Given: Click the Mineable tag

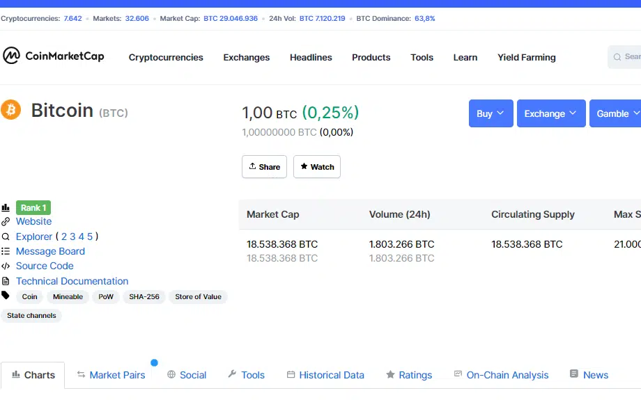Looking at the screenshot, I should [68, 297].
